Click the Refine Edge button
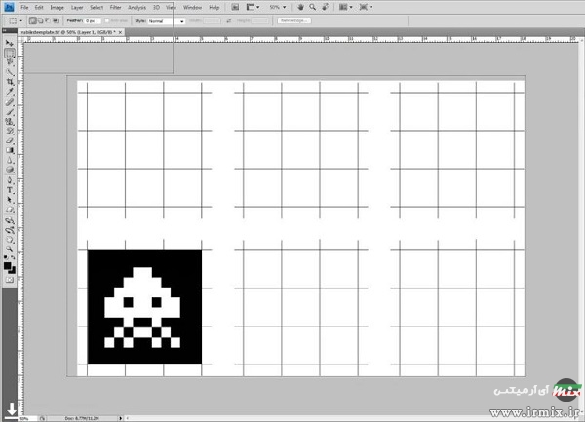Image resolution: width=585 pixels, height=422 pixels. (x=294, y=20)
